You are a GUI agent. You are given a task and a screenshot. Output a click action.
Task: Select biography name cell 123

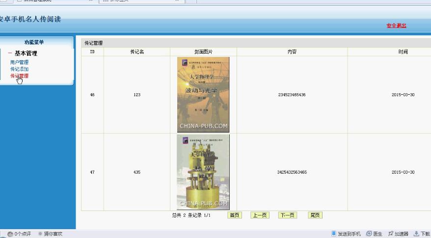pos(137,95)
